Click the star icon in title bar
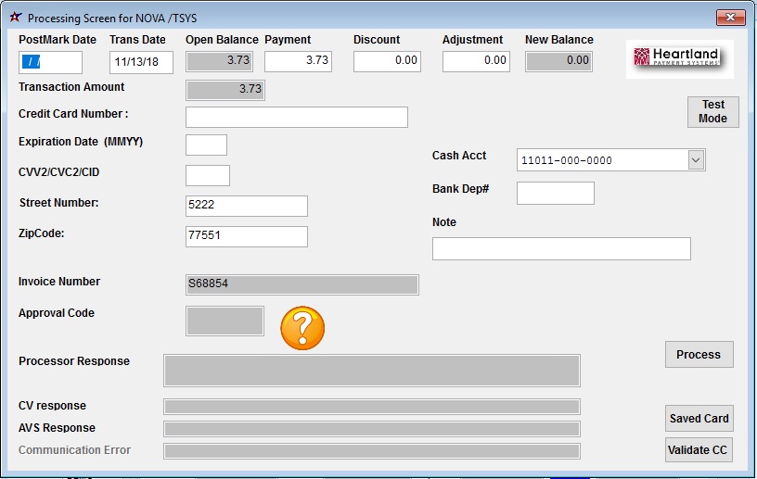The height and width of the screenshot is (479, 757). pos(15,18)
